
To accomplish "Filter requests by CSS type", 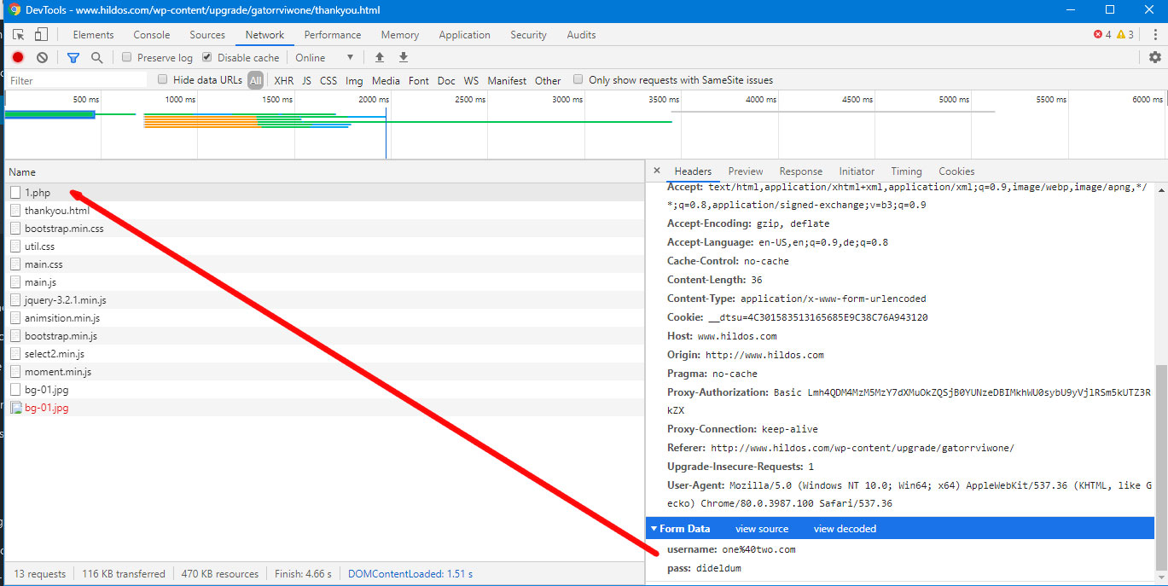I will click(328, 80).
